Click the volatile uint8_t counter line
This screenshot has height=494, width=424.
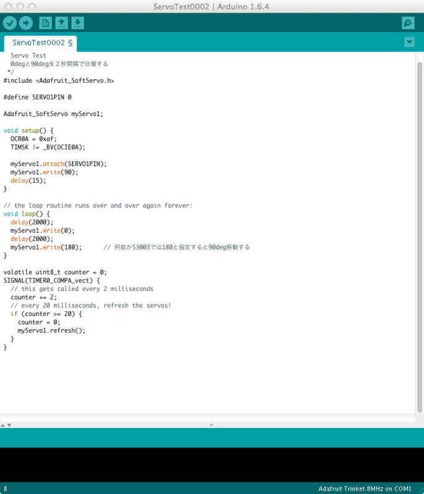[55, 272]
